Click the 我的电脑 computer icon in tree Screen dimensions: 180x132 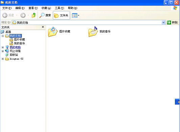pos(7,47)
